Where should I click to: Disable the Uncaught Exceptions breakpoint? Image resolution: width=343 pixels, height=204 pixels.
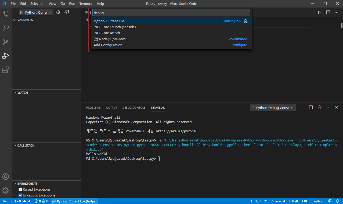20,195
